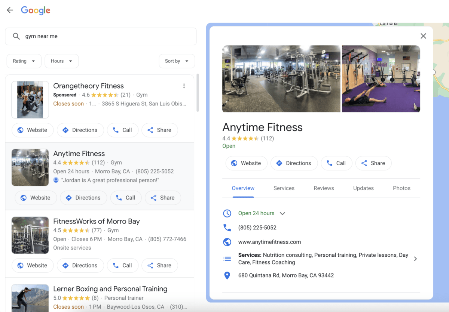The height and width of the screenshot is (312, 449).
Task: Click the list icon beside Services
Action: point(227,259)
